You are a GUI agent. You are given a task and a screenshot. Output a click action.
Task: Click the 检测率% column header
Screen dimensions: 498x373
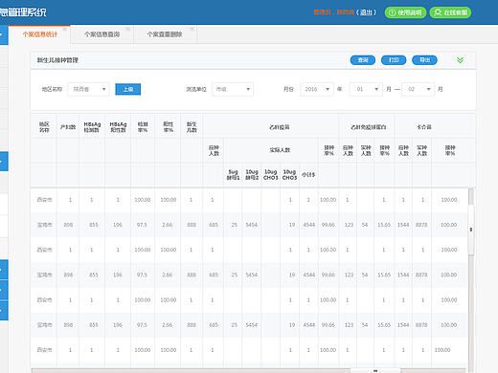click(143, 127)
